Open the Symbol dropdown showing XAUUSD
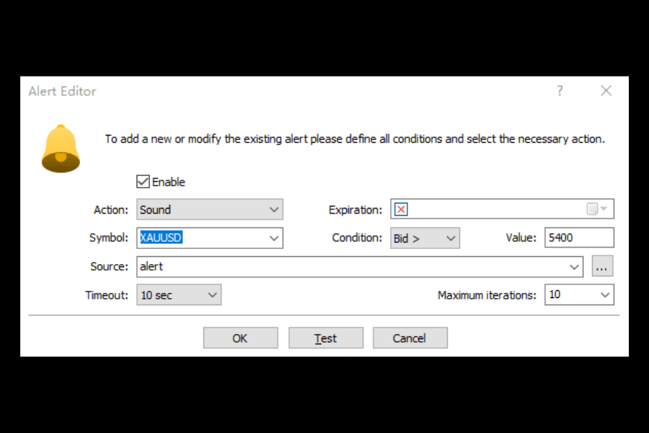Image resolution: width=649 pixels, height=433 pixels. coord(275,237)
